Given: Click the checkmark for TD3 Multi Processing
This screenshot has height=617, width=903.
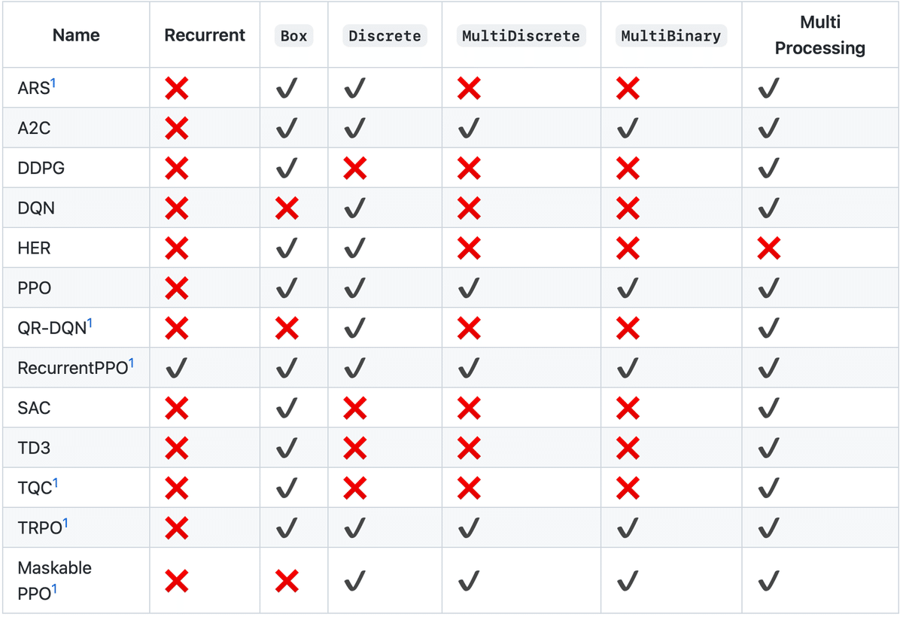Looking at the screenshot, I should pos(768,448).
